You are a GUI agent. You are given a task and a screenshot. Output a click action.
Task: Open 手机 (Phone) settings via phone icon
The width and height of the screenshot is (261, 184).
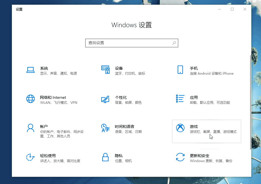(180, 70)
